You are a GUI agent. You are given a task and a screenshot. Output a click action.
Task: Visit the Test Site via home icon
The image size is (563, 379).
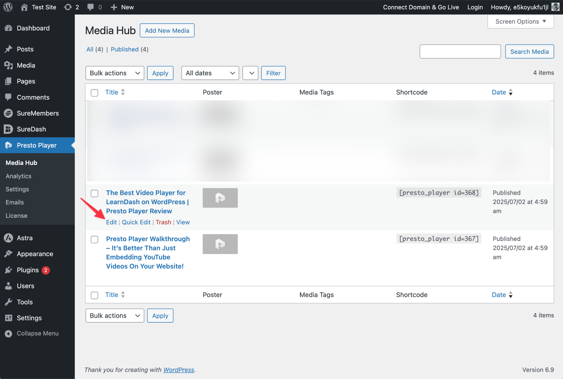24,7
